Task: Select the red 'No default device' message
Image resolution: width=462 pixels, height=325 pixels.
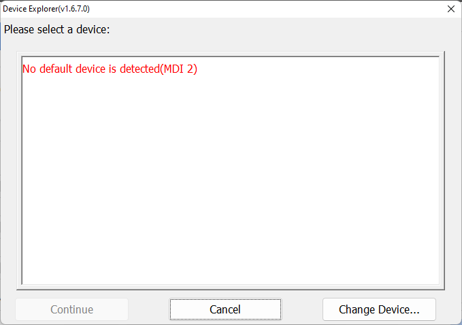Action: tap(110, 69)
